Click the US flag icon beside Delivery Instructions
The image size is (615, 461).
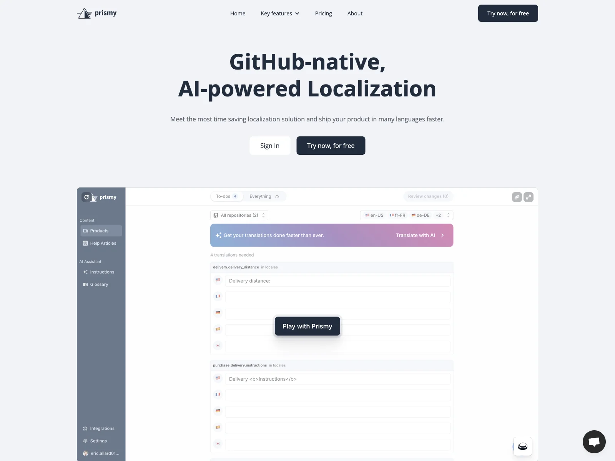click(x=218, y=378)
